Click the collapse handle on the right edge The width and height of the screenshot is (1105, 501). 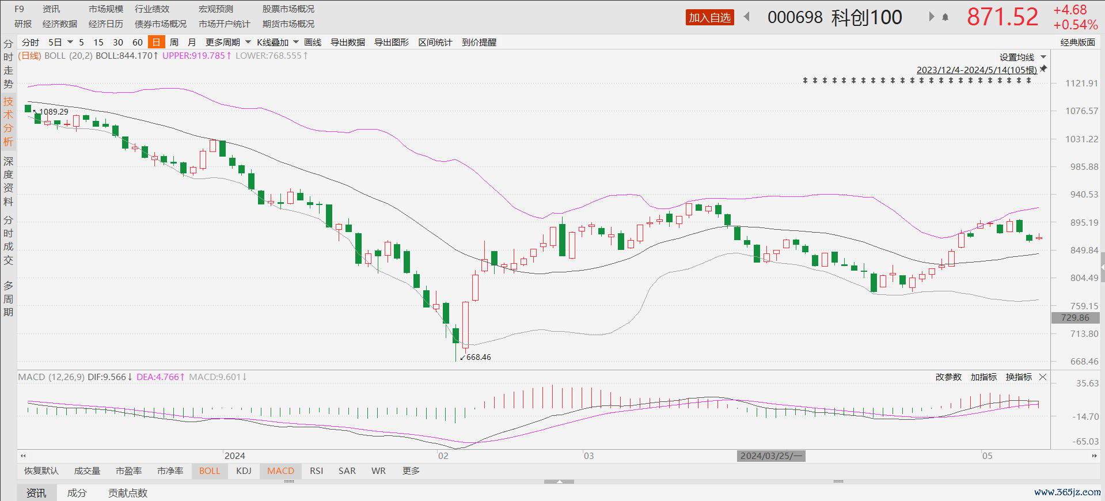point(1102,267)
